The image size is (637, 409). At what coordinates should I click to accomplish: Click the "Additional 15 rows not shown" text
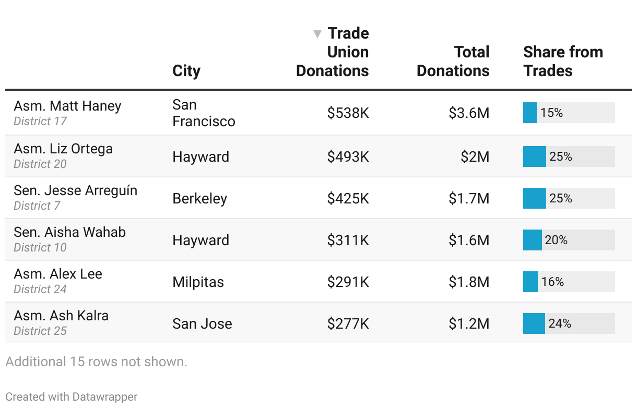click(x=96, y=362)
